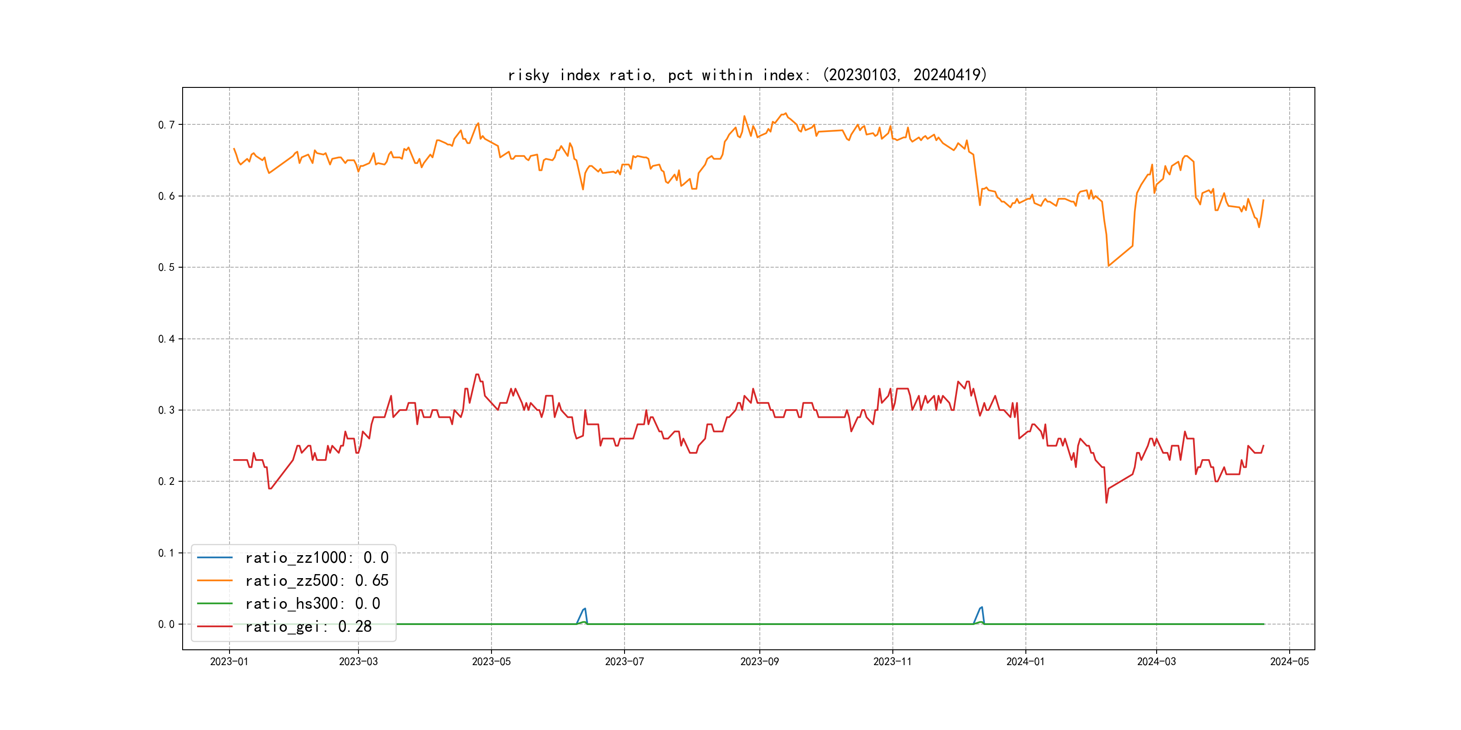Select the 'ratio_zz1000: 0.0' legend label
This screenshot has width=1461, height=730.
(x=317, y=558)
